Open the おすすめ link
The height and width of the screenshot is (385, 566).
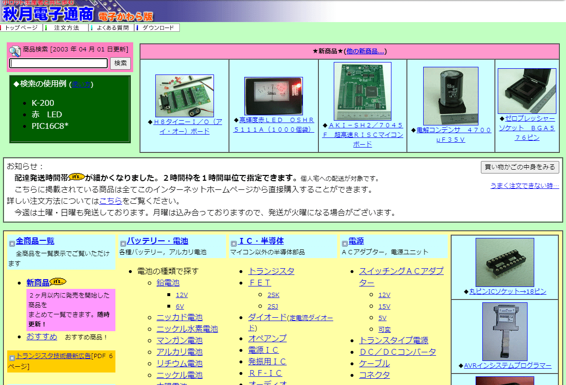[x=41, y=336]
